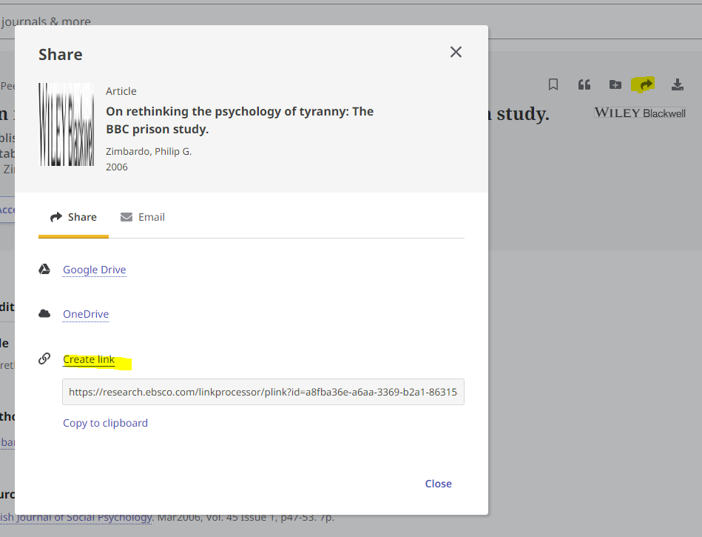Click the chain-link icon beside Create link
The width and height of the screenshot is (702, 537).
point(44,358)
